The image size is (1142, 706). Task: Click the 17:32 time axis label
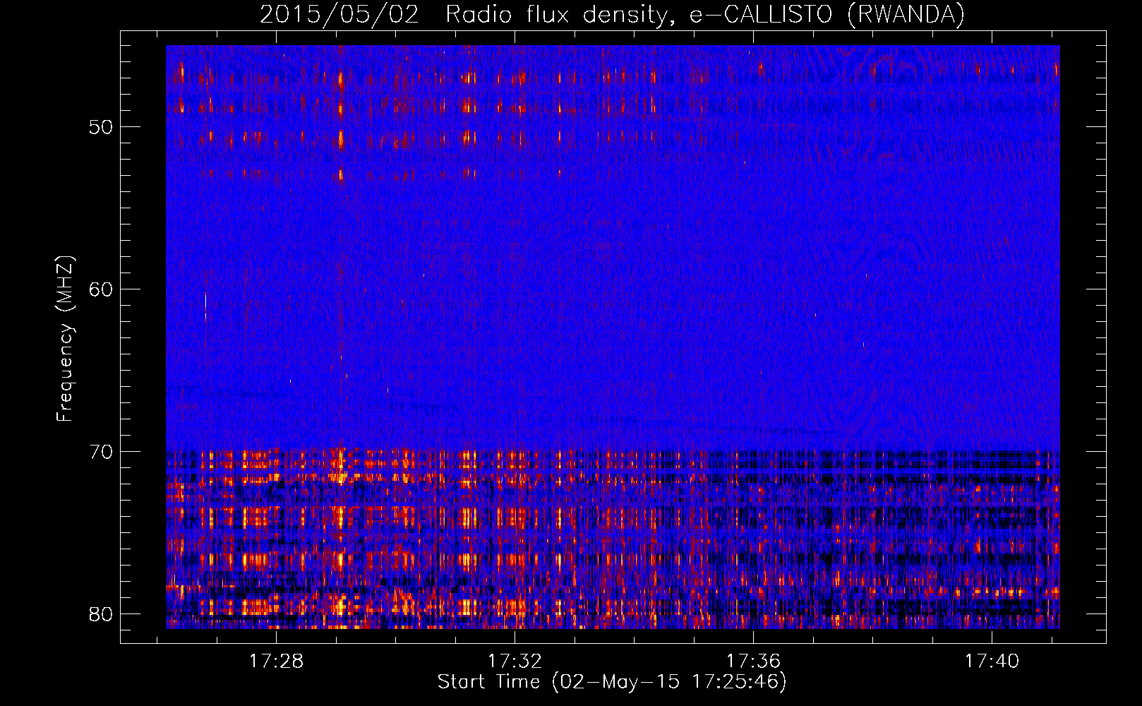coord(515,661)
